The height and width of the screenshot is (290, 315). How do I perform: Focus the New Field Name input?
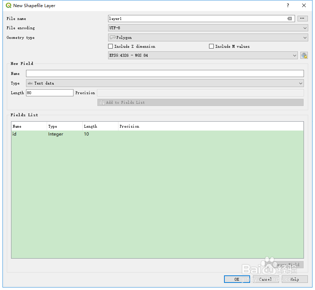[x=165, y=73]
